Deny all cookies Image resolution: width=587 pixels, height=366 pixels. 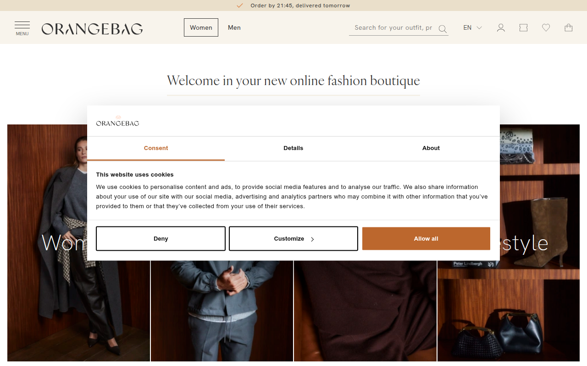click(161, 239)
